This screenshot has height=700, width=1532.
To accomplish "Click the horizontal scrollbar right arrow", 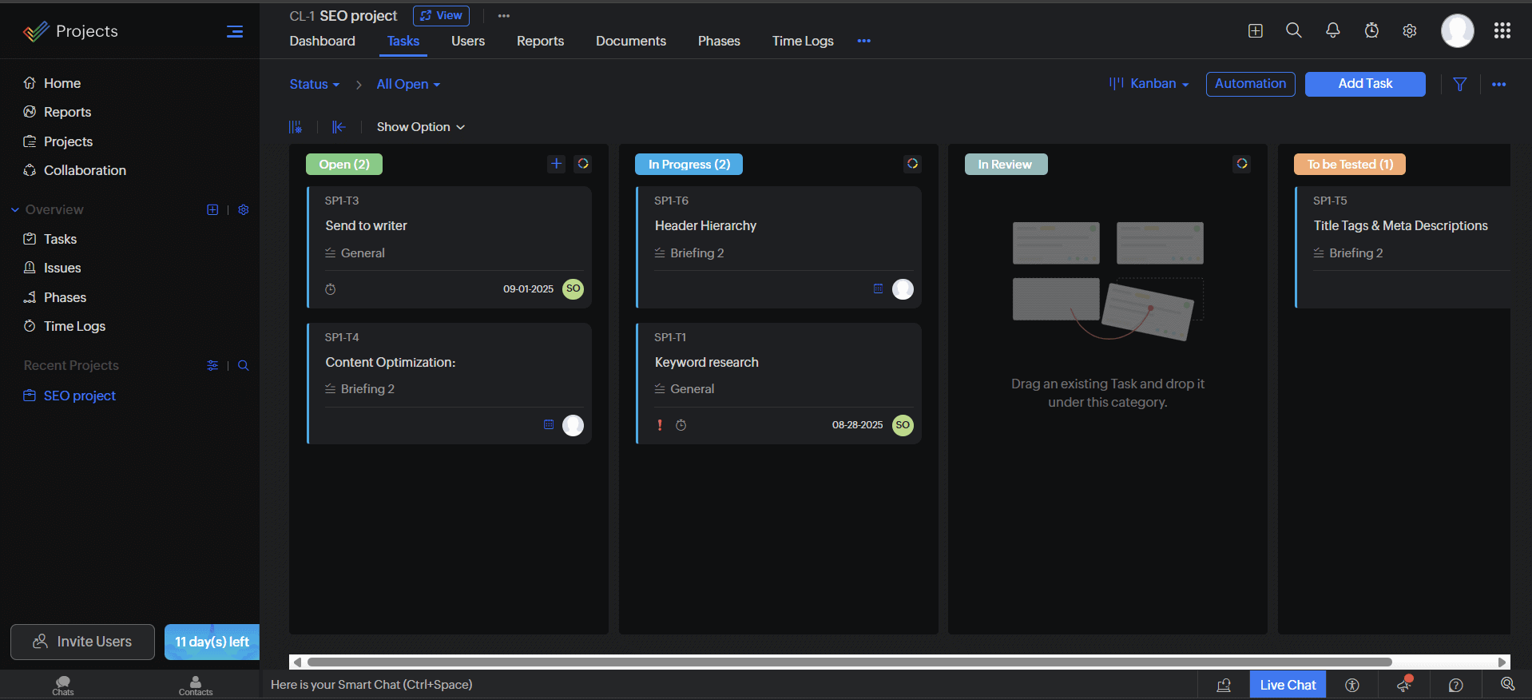I will 1502,662.
